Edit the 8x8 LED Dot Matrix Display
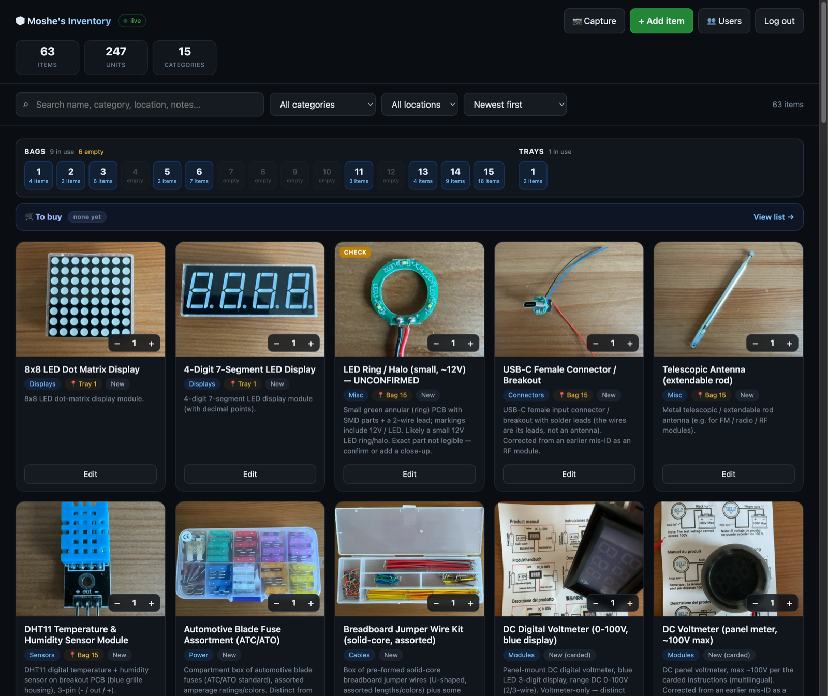Screen dimensions: 828x696 click(91, 474)
